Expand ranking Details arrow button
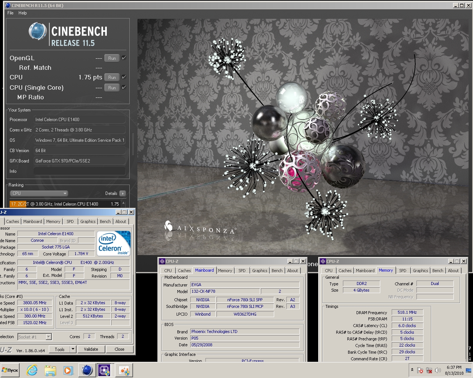Viewport: 473px width, 378px height. click(x=123, y=193)
